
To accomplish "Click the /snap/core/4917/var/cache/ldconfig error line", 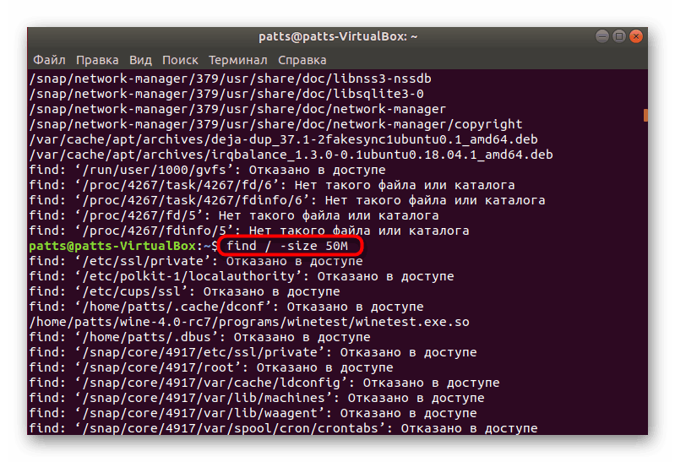I will (x=264, y=383).
